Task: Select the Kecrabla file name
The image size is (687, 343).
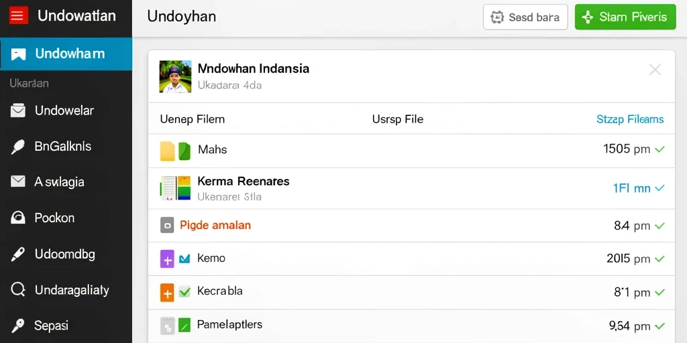Action: click(x=220, y=291)
